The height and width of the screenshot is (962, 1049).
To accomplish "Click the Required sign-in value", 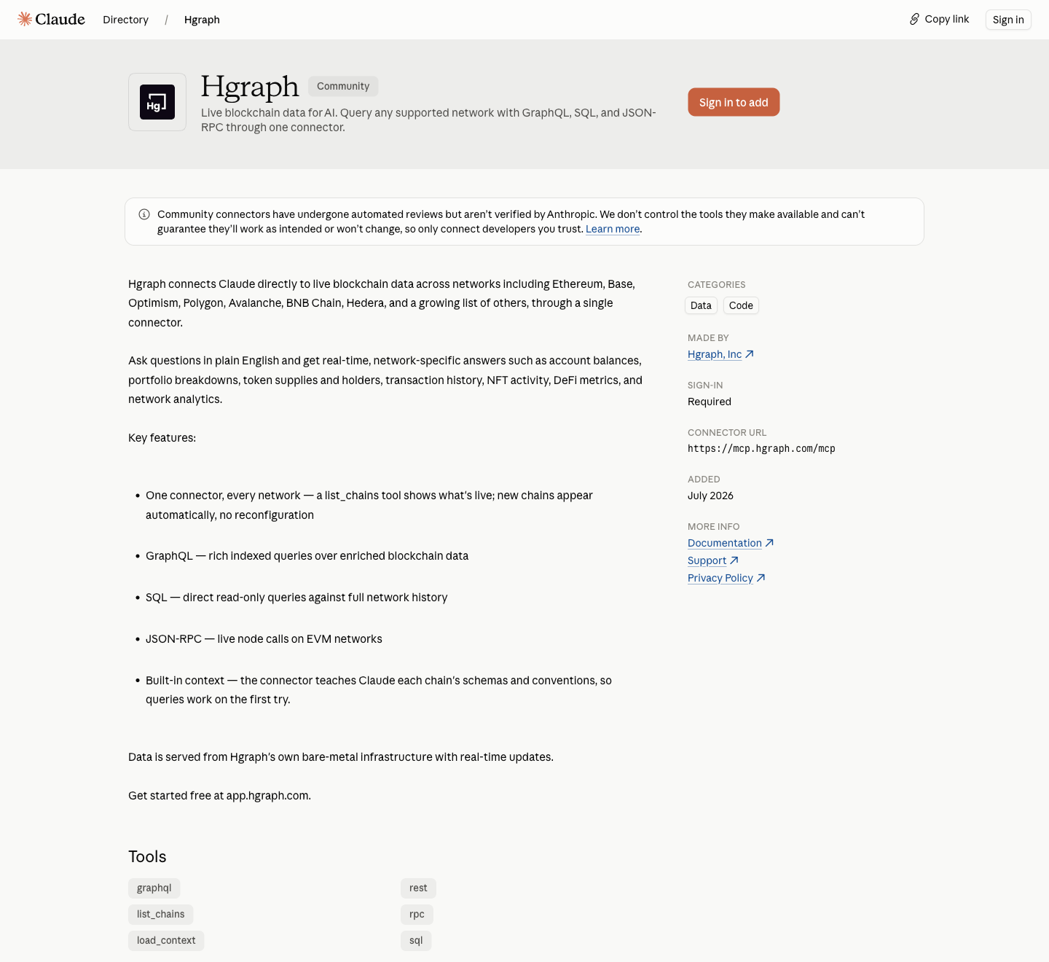I will [710, 402].
